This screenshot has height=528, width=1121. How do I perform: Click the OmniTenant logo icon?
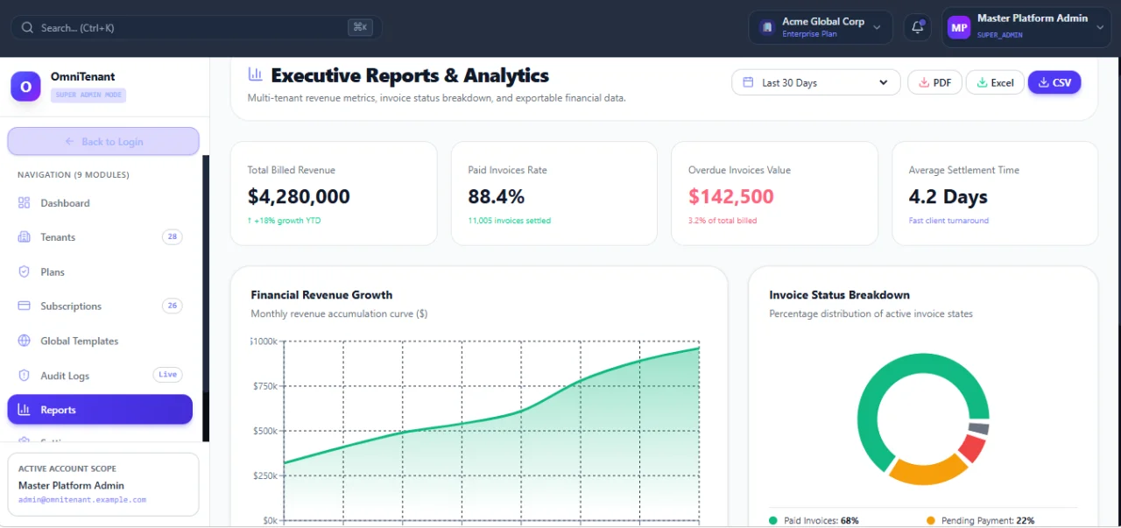(x=25, y=87)
